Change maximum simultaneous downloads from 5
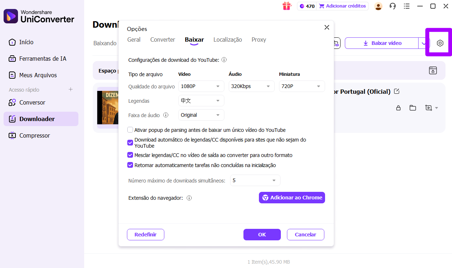Viewport: 452px width, 268px height. coord(255,180)
